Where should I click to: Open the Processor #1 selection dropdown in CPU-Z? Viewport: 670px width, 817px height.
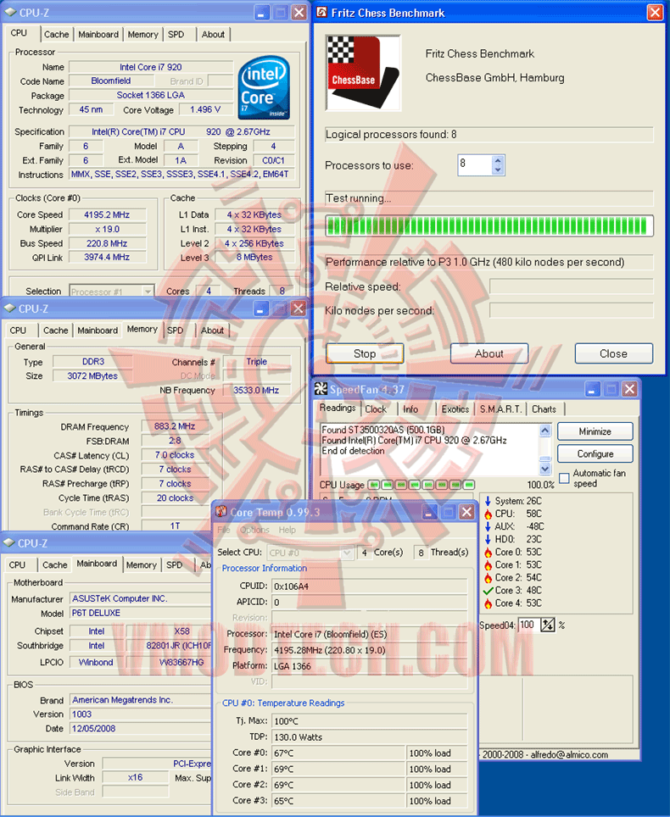(x=148, y=292)
